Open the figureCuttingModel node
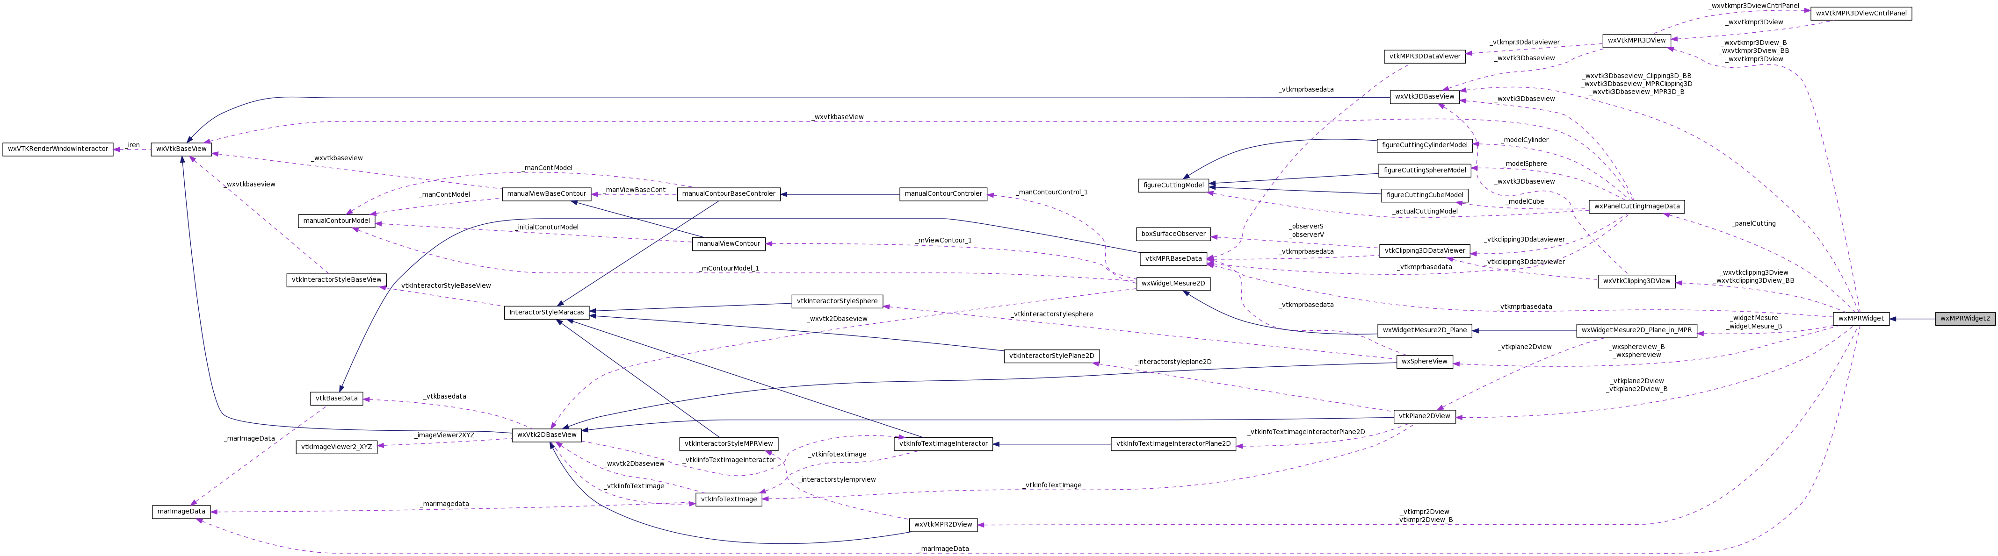The height and width of the screenshot is (556, 1998). (x=1173, y=186)
